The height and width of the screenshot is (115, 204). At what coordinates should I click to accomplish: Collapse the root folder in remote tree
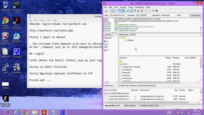120,38
